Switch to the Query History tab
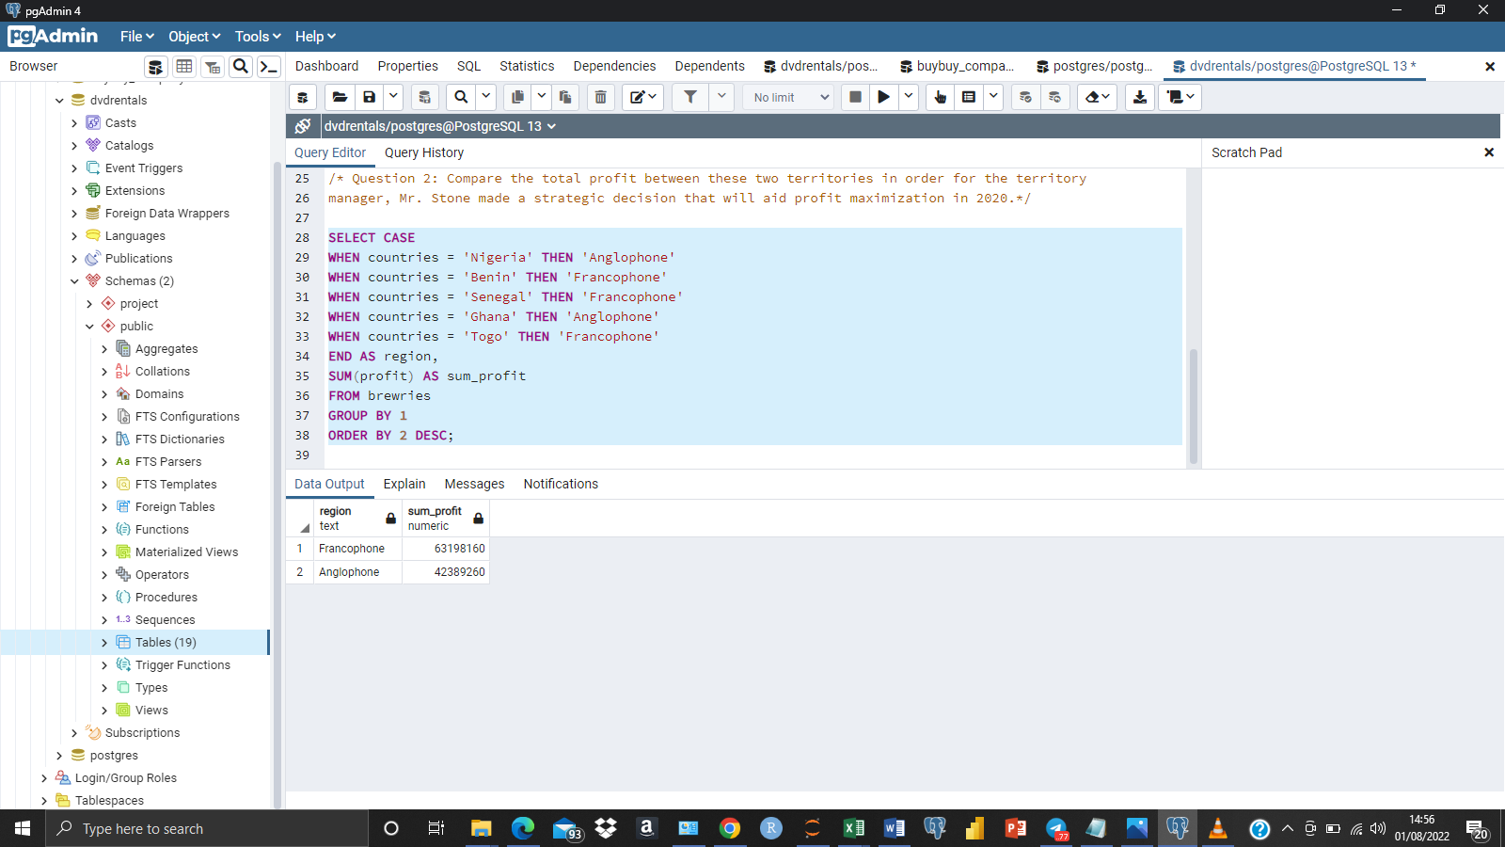Viewport: 1505px width, 847px height. click(423, 152)
